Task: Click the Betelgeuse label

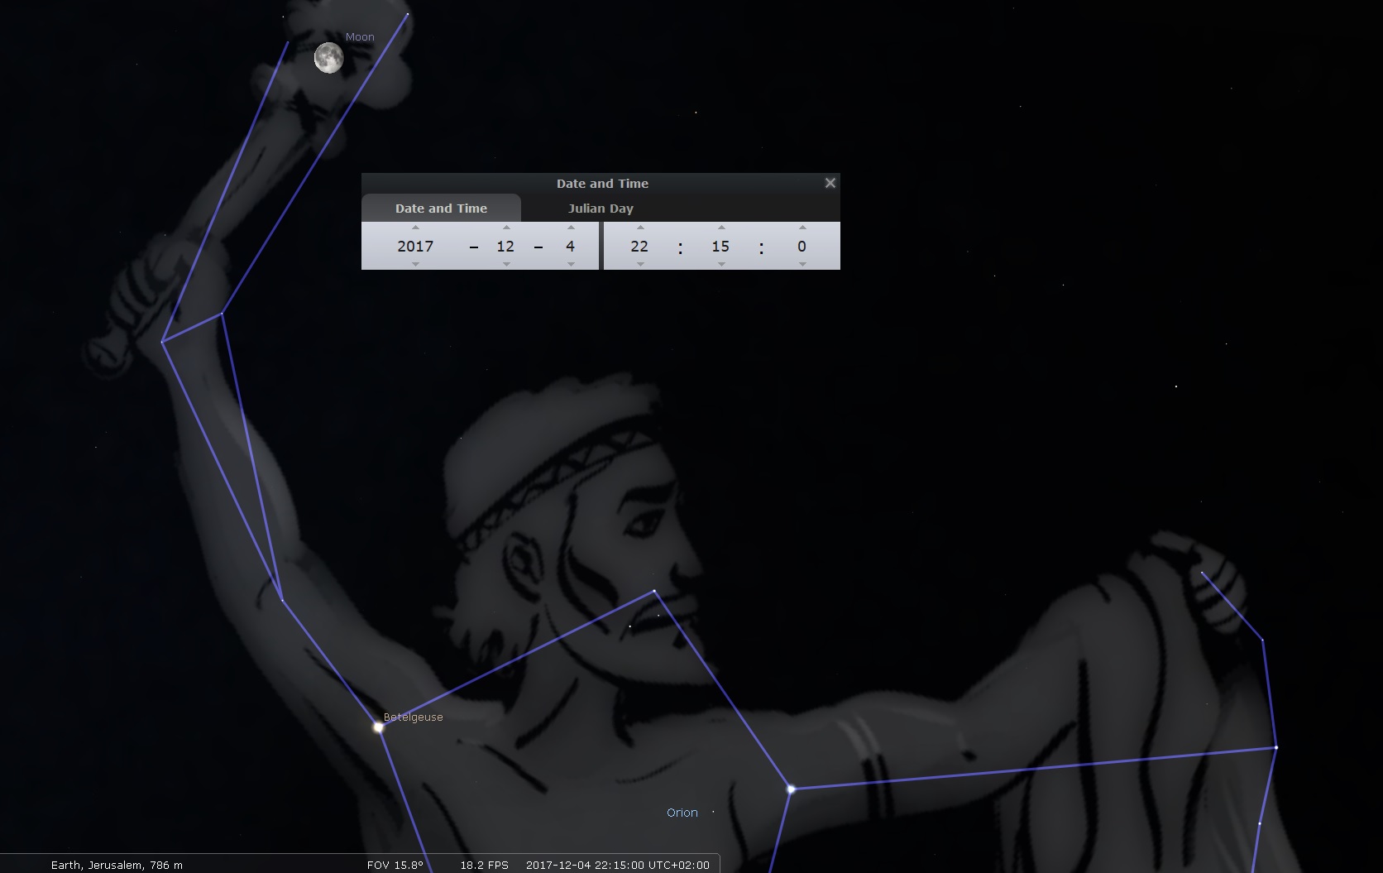Action: pos(413,717)
